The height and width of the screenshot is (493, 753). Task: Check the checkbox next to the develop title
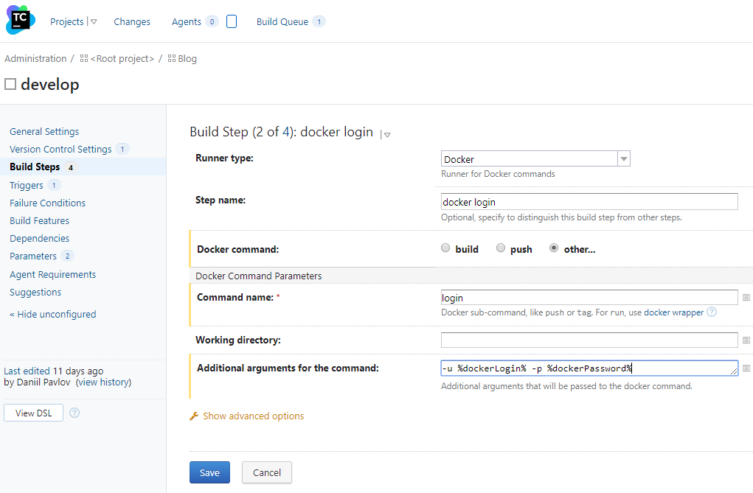(x=9, y=83)
